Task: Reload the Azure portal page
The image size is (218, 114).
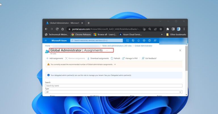Action: click(x=57, y=29)
